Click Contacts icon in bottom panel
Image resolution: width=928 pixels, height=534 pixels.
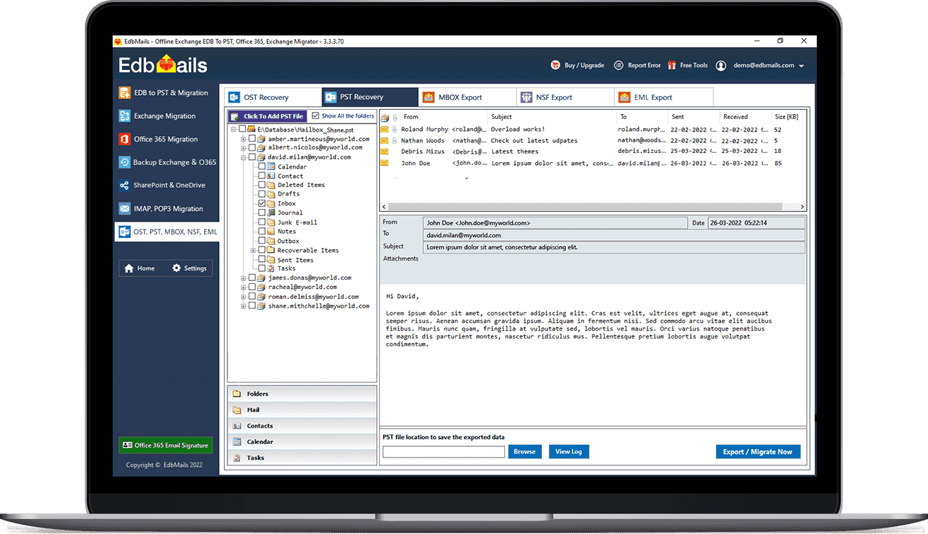(237, 426)
